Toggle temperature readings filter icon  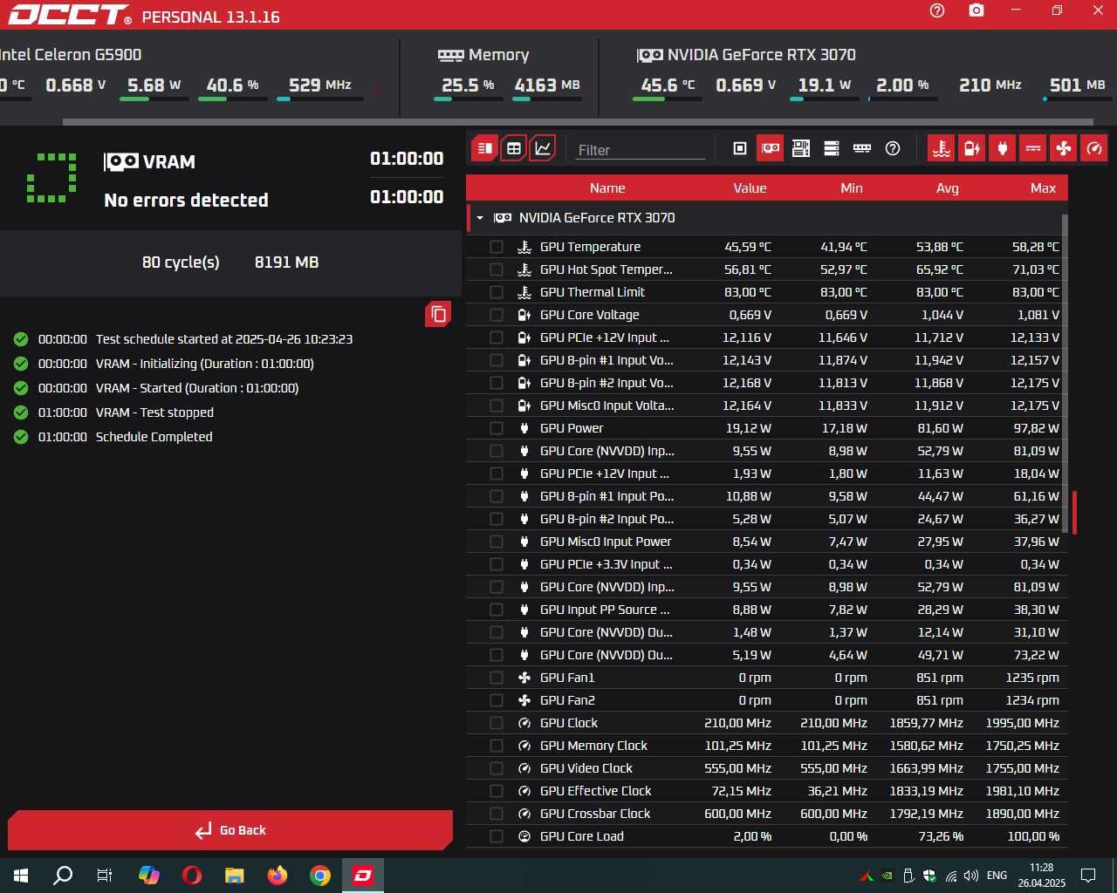tap(941, 148)
